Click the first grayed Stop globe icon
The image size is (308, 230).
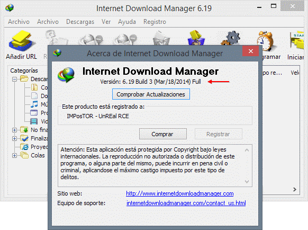coord(90,39)
